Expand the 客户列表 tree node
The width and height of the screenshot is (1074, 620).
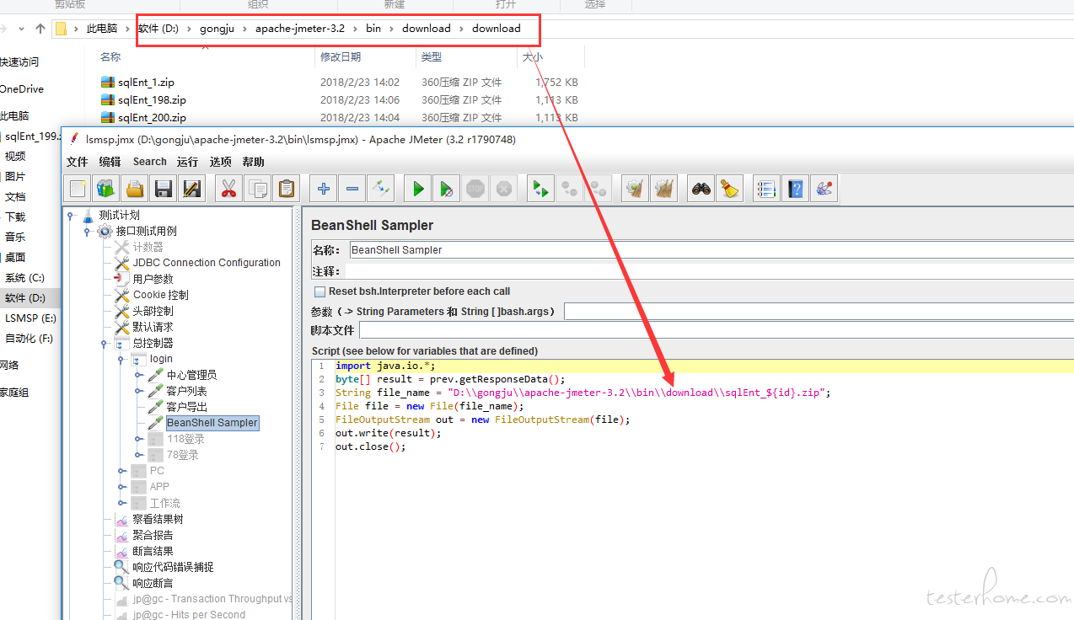138,392
